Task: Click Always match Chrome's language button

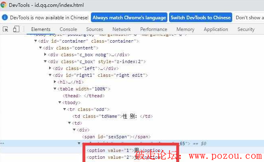Action: (x=129, y=18)
